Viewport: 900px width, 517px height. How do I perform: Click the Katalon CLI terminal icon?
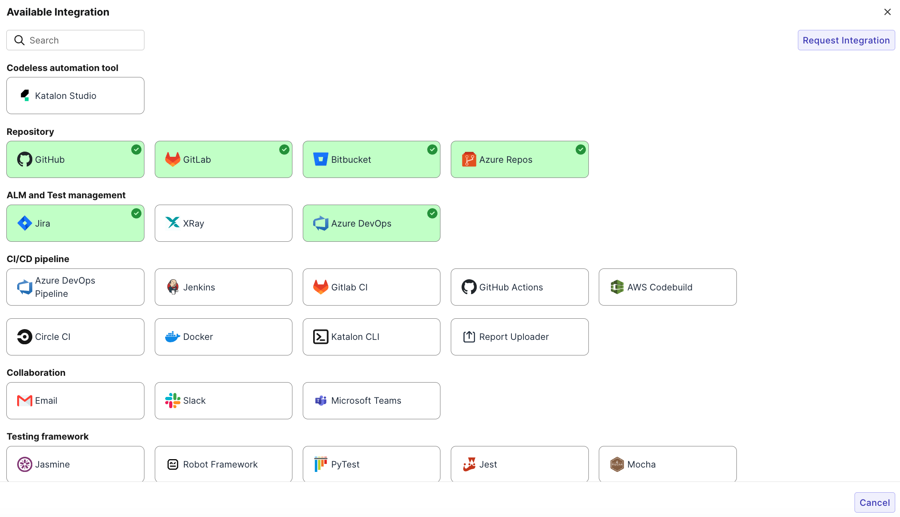coord(321,337)
